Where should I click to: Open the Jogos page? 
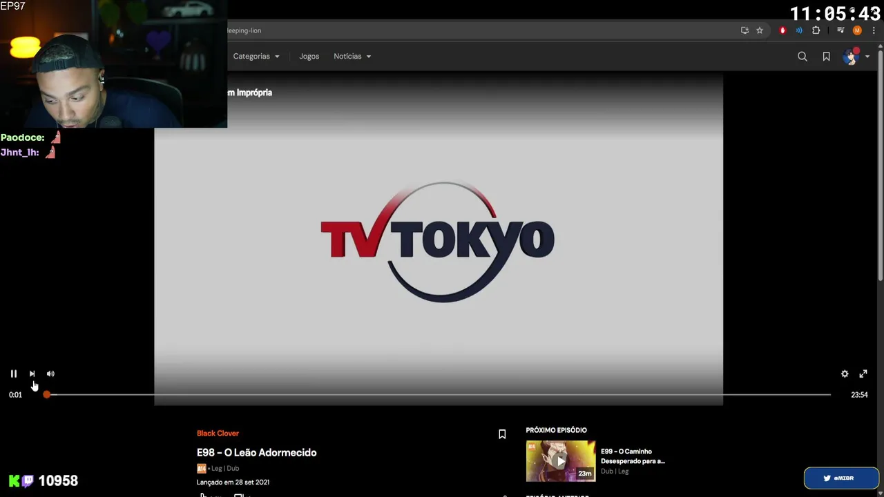tap(309, 57)
